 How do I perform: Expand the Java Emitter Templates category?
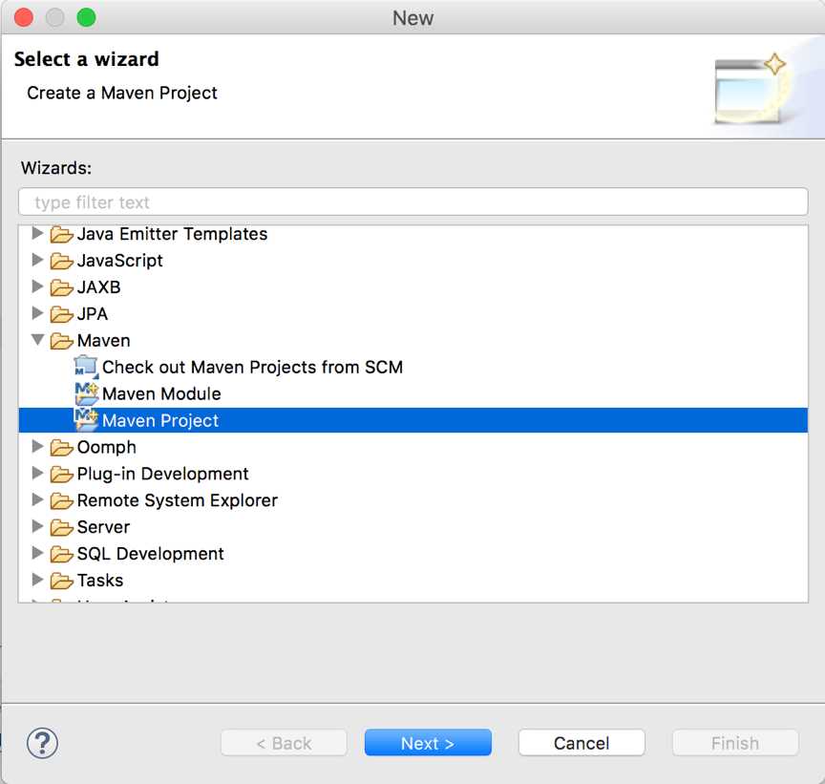pyautogui.click(x=38, y=233)
